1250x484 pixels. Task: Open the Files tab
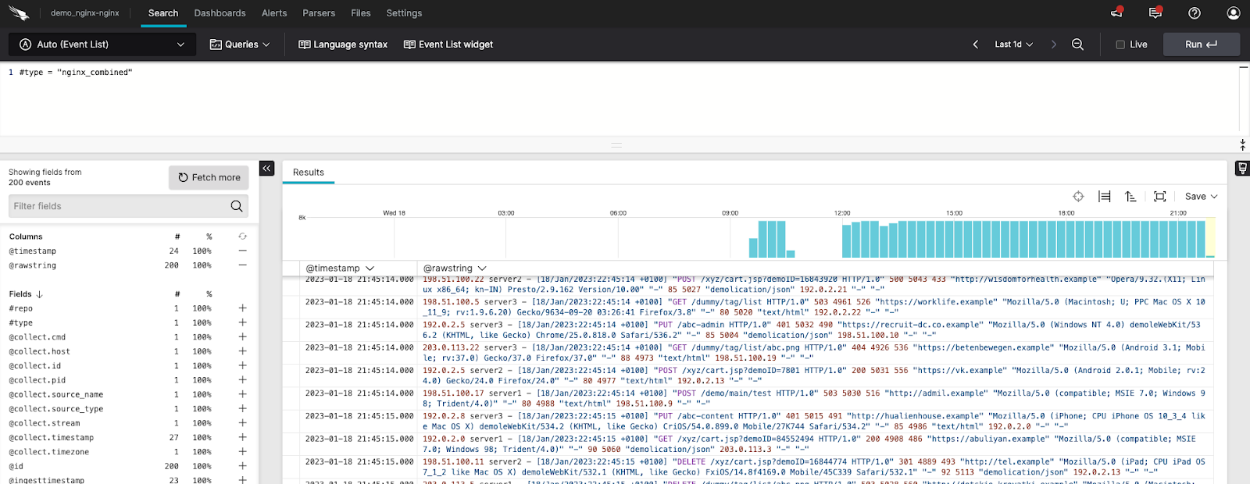pyautogui.click(x=361, y=13)
